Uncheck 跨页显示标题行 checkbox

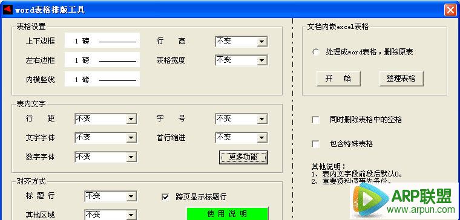[x=166, y=197]
